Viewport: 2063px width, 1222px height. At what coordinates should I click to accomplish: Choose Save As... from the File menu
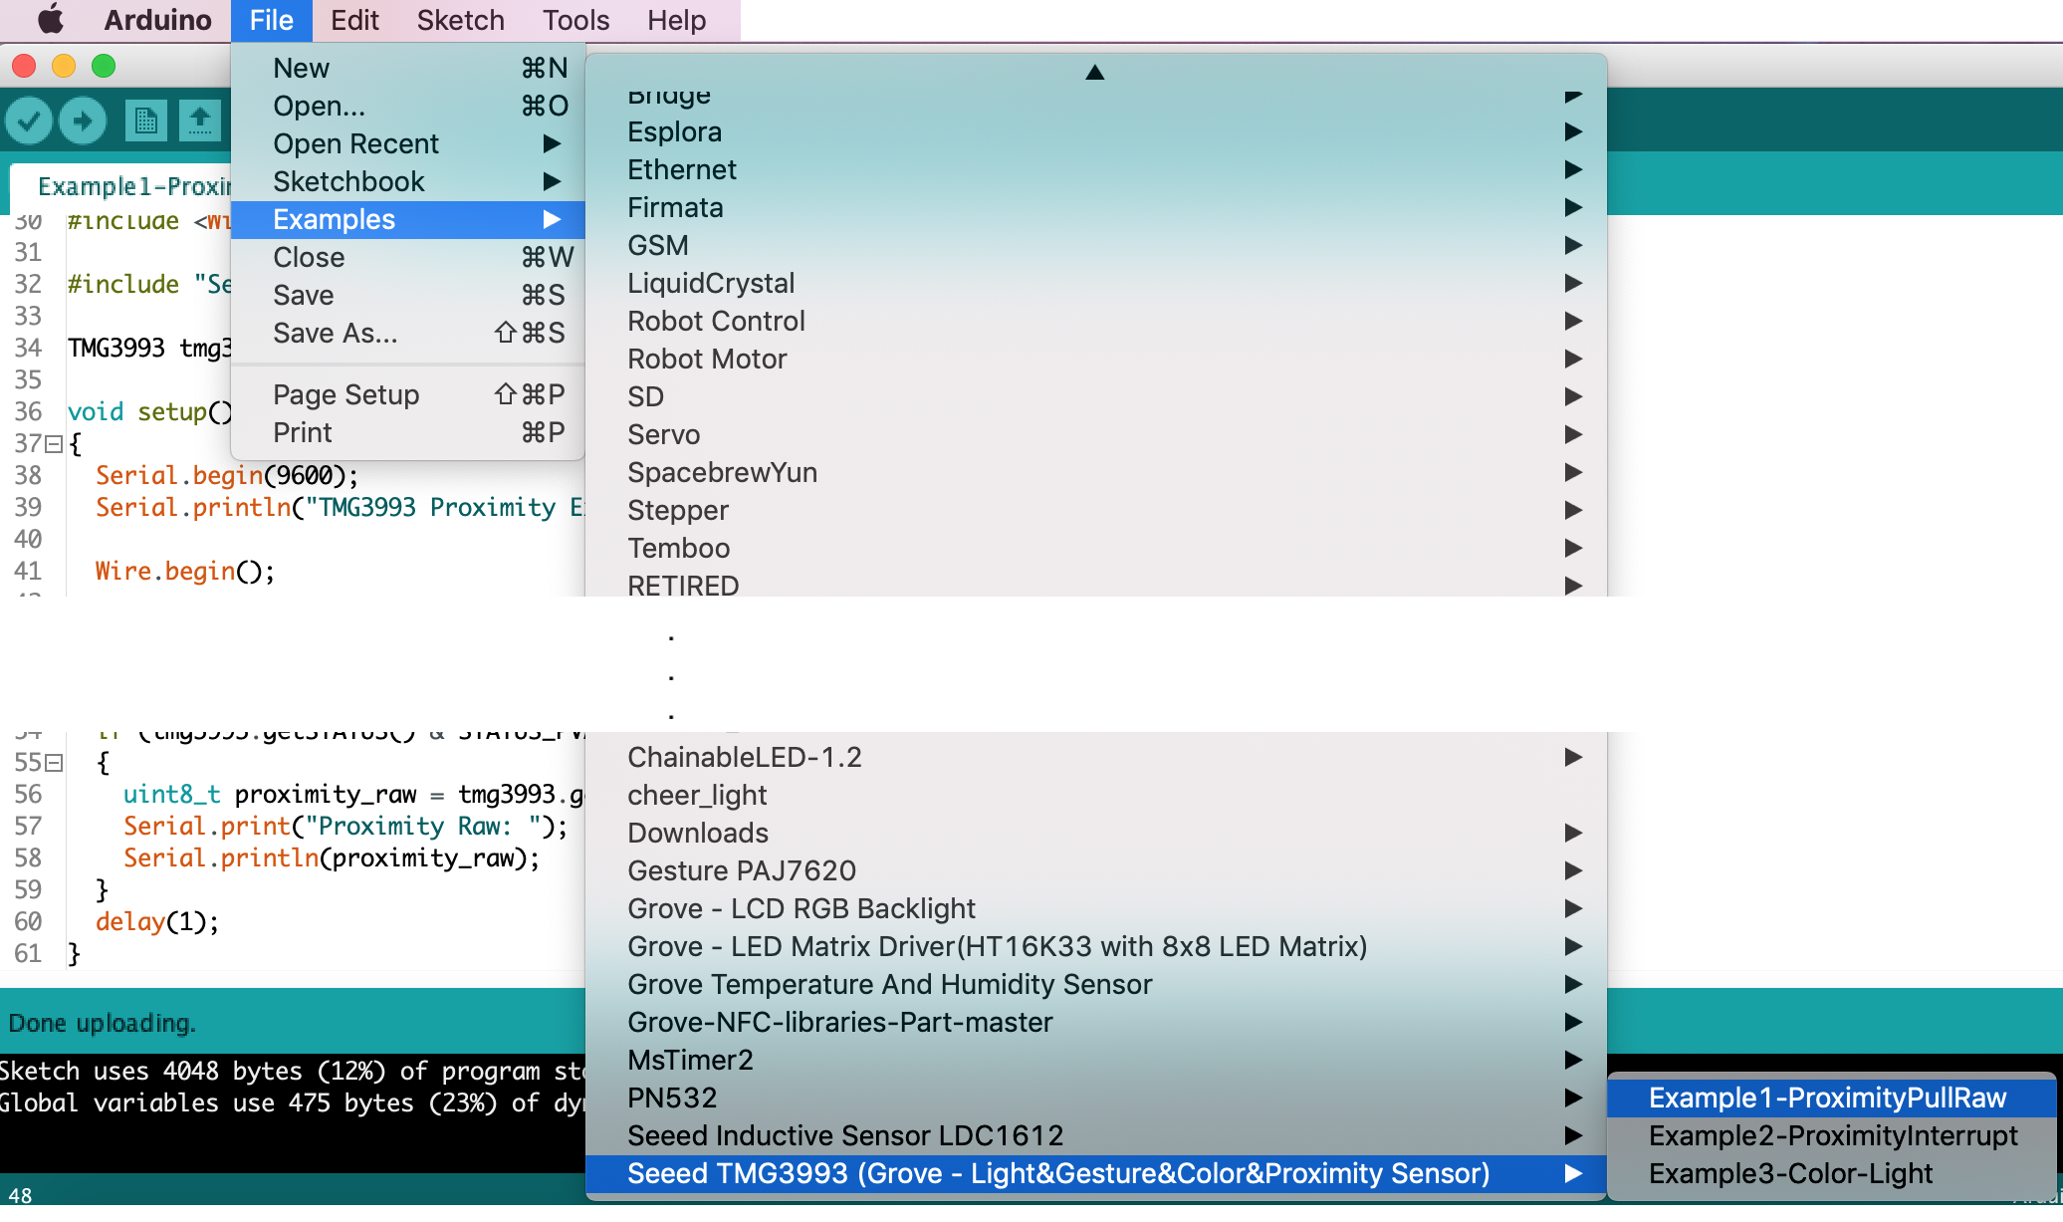tap(336, 333)
